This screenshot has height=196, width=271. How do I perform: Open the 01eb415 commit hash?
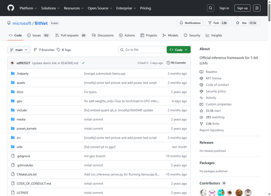(x=143, y=63)
